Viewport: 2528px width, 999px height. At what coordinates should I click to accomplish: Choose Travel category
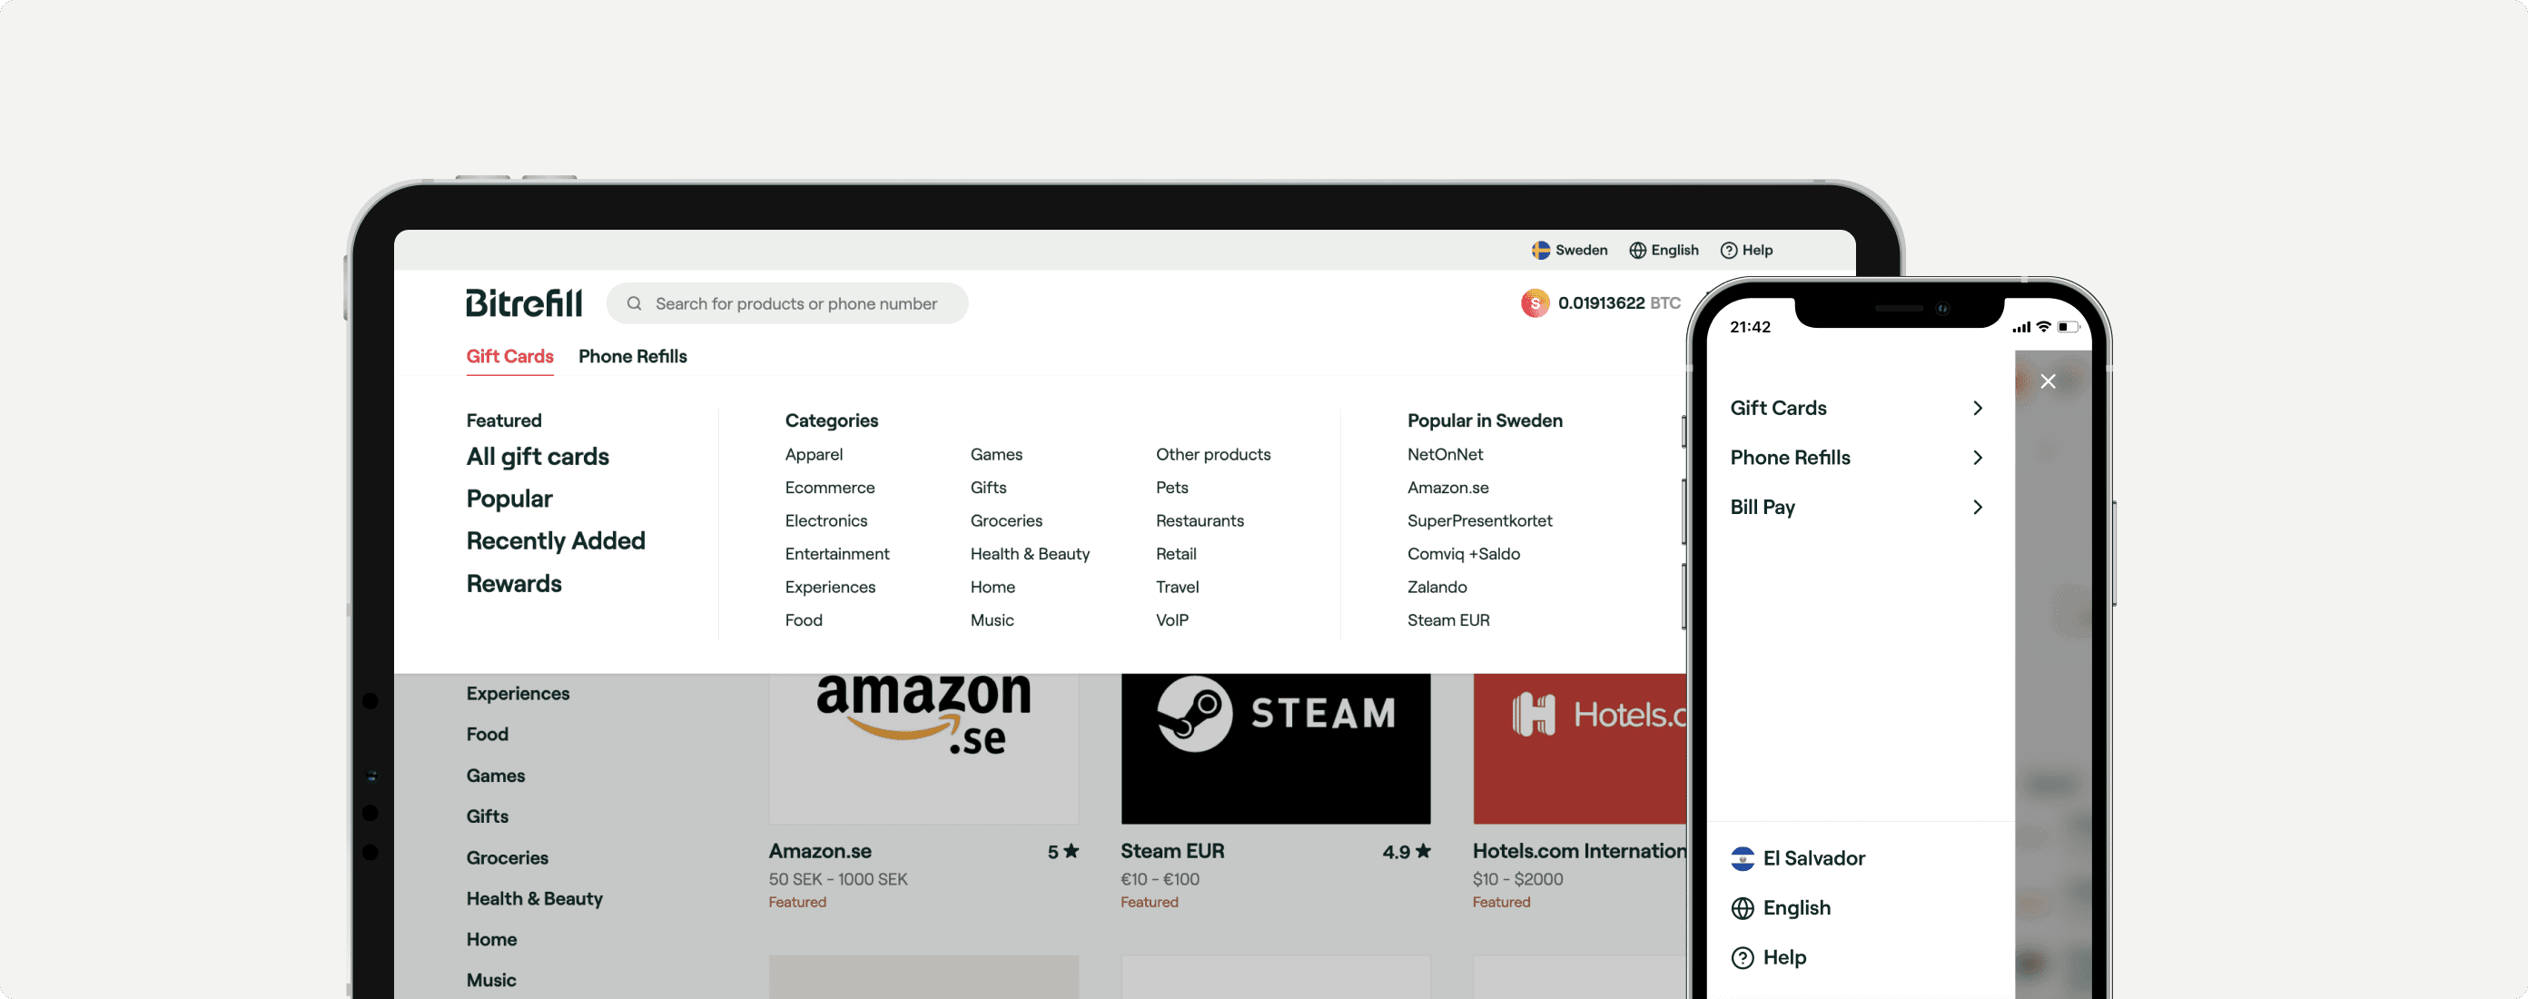pos(1177,588)
